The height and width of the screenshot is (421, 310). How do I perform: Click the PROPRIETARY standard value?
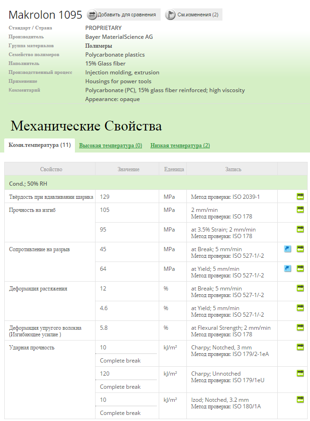(x=103, y=28)
